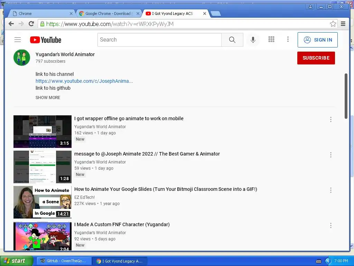Open the JosephAnima... channel link
This screenshot has height=266, width=354.
pyautogui.click(x=84, y=81)
